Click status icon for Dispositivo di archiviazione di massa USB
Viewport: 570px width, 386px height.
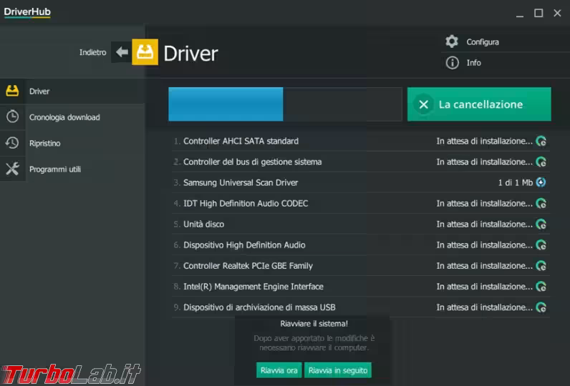point(541,307)
